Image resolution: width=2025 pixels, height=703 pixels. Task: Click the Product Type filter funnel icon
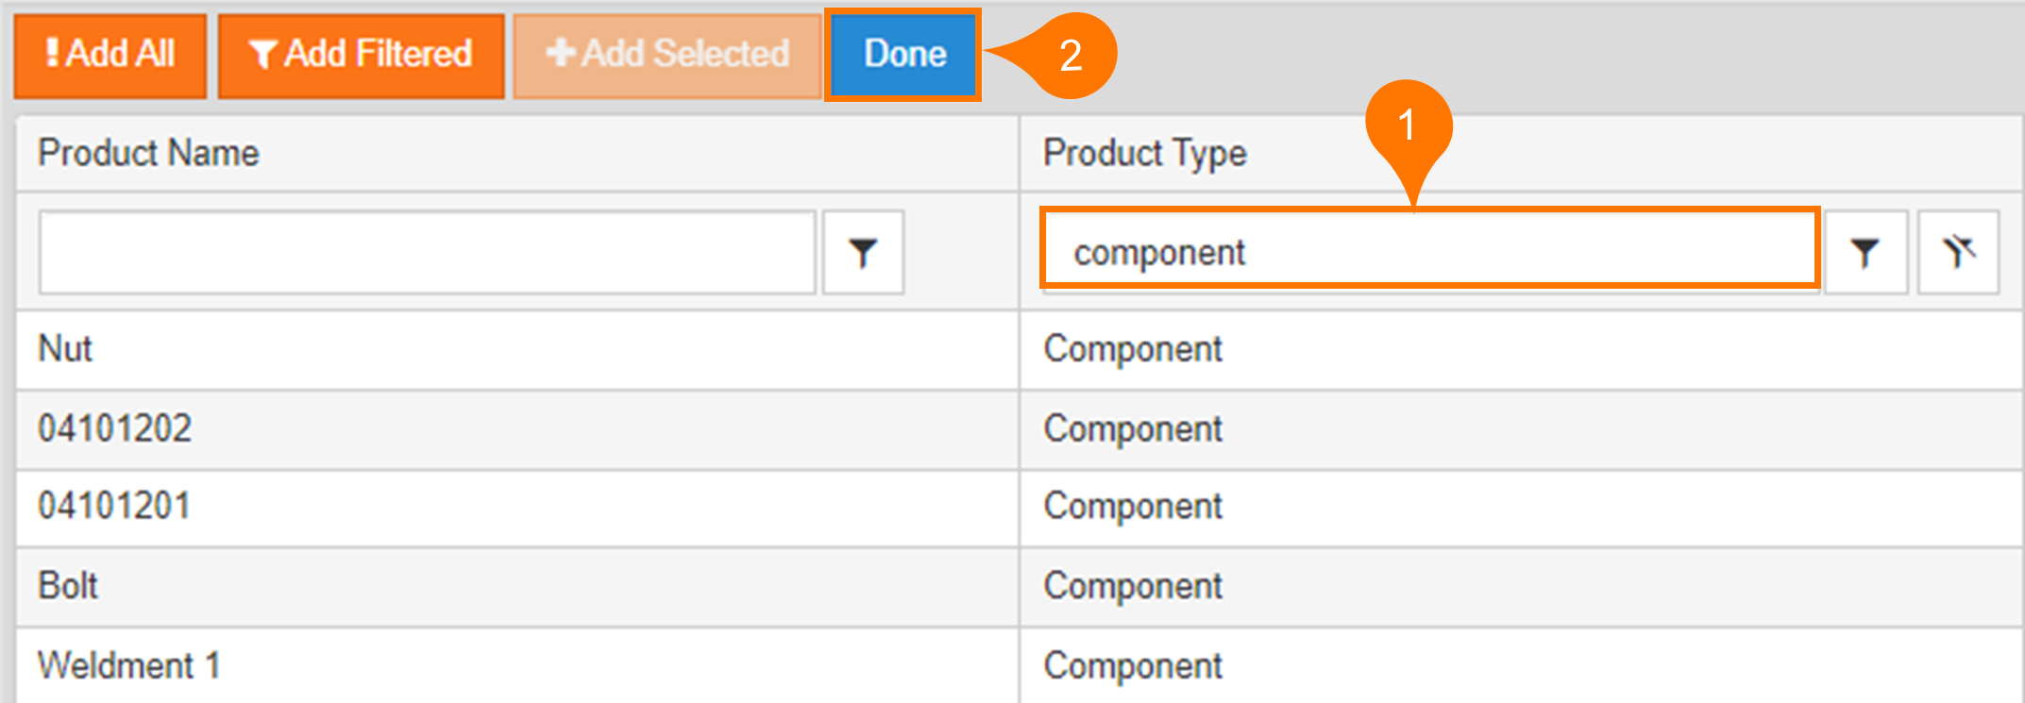[x=1865, y=253]
